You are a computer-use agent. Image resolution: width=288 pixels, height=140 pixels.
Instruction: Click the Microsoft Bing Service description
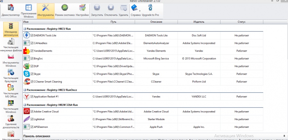(156, 59)
